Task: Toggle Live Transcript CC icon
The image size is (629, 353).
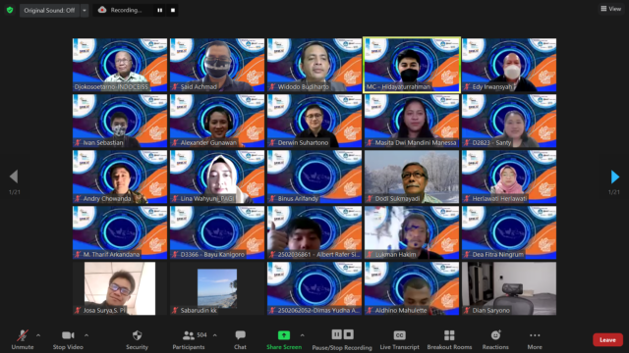Action: [399, 335]
